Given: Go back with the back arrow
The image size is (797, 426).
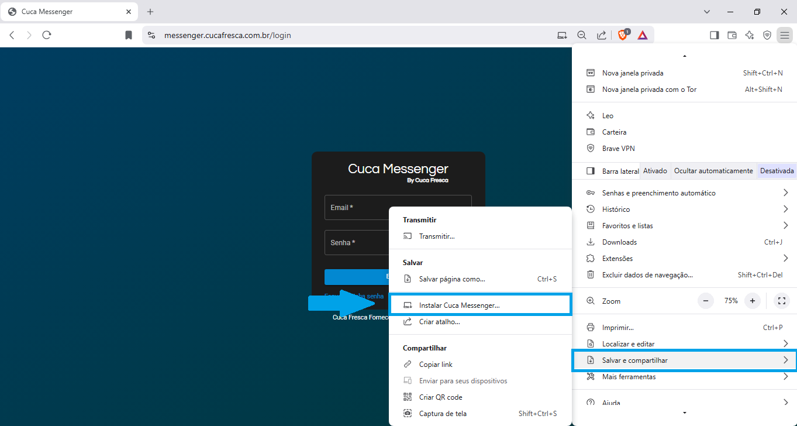Looking at the screenshot, I should (12, 35).
